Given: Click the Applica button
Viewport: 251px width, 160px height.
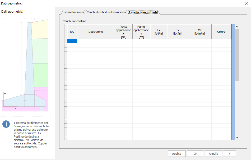Looking at the screenshot, I should coord(177,154).
